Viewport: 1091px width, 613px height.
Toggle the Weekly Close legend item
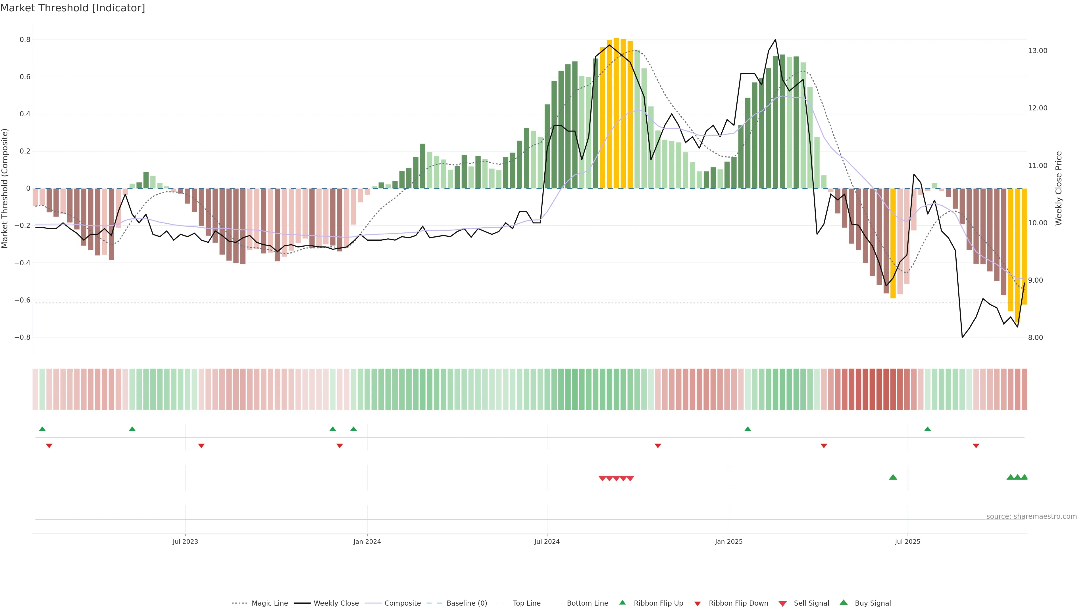(x=336, y=603)
